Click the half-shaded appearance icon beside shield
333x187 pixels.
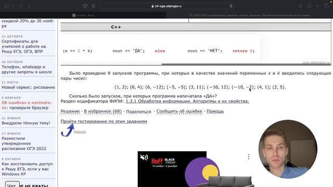[94, 6]
